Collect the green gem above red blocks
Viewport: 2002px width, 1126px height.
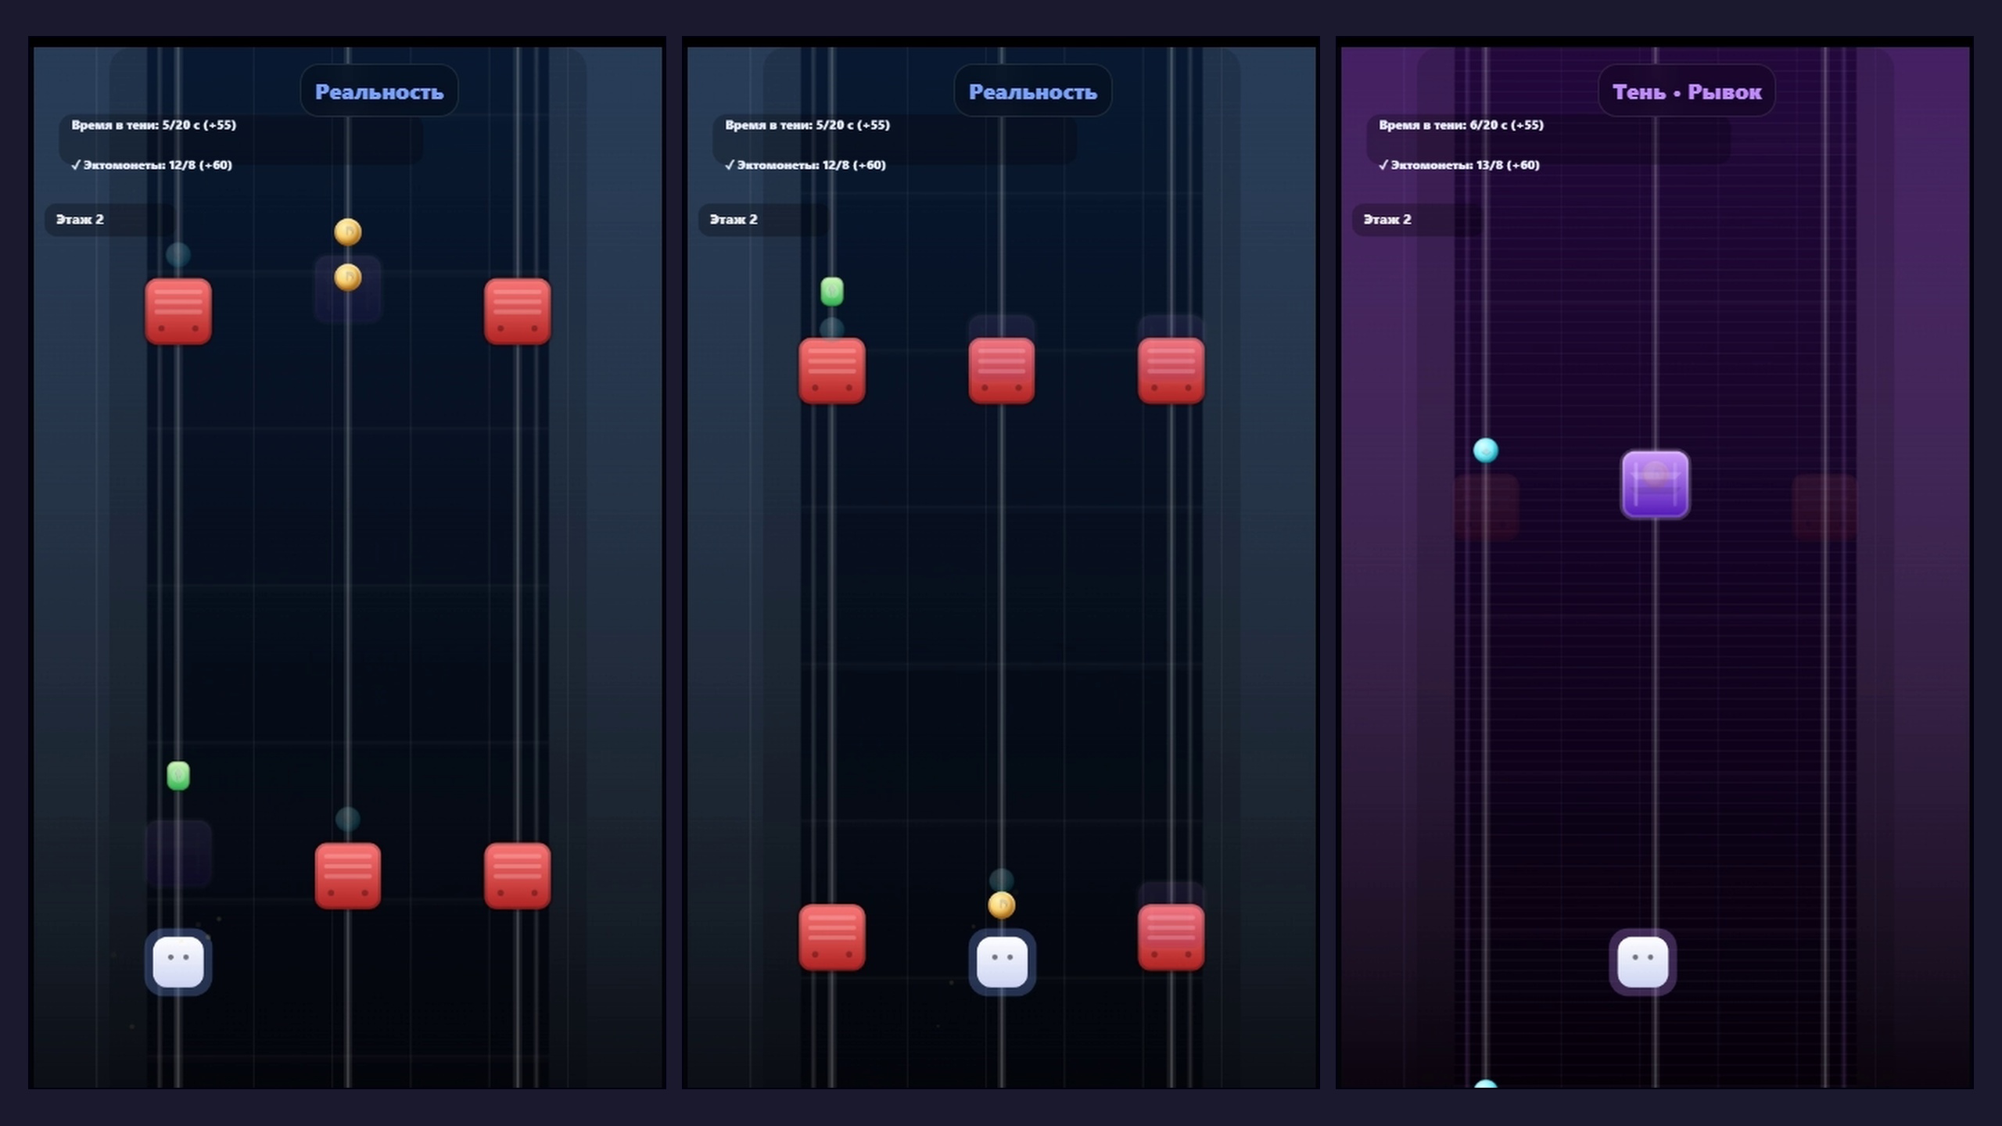(x=831, y=289)
